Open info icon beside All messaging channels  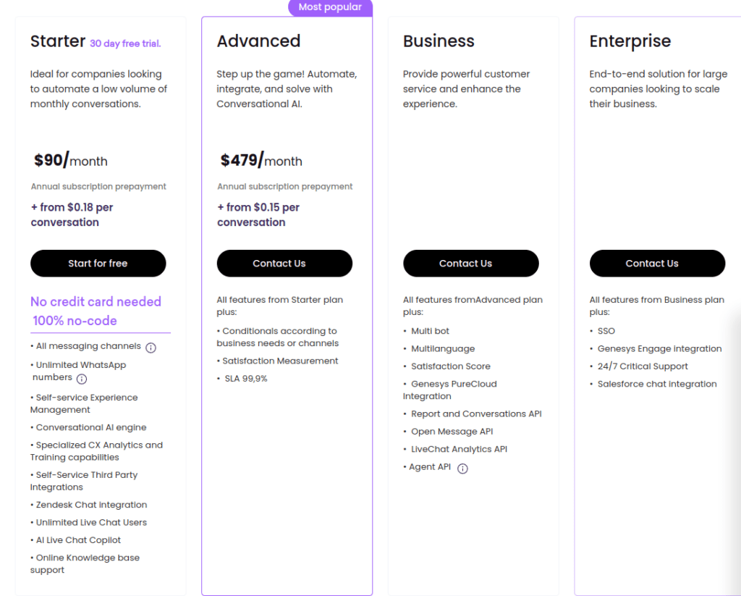[151, 348]
